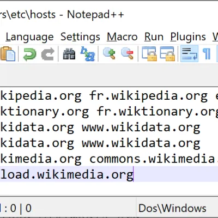Image resolution: width=218 pixels, height=218 pixels.
Task: Open the Language menu
Action: (x=29, y=37)
